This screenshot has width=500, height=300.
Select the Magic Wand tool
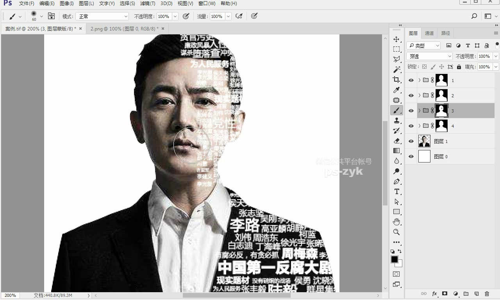click(396, 70)
